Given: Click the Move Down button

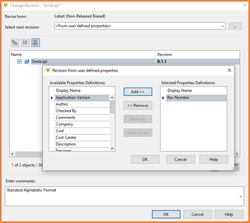Looking at the screenshot, I should coord(138,132).
